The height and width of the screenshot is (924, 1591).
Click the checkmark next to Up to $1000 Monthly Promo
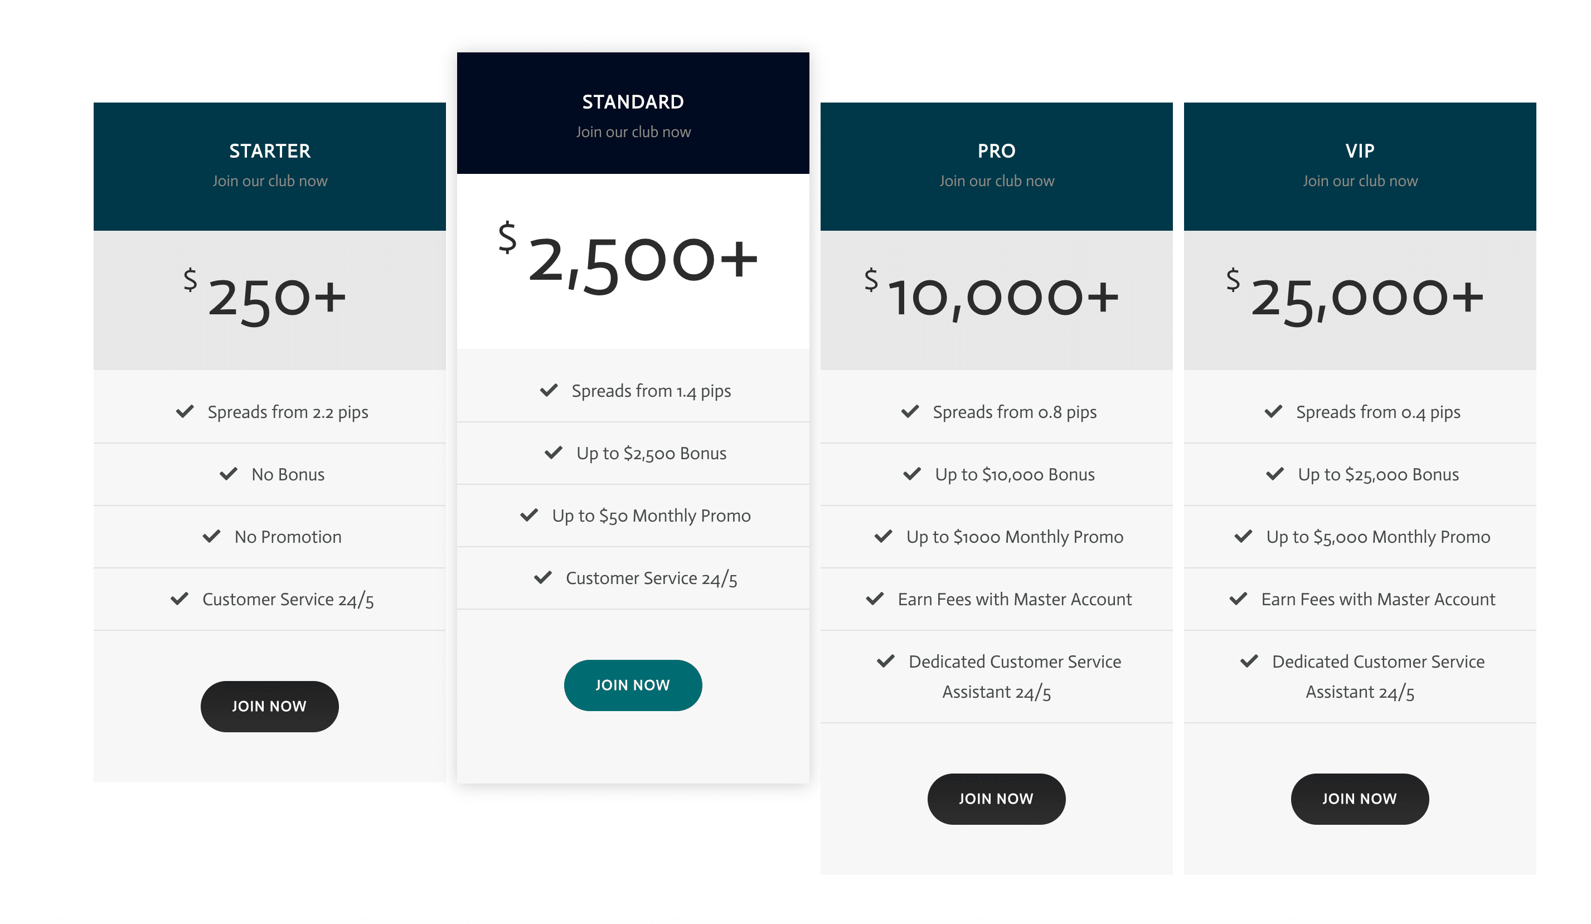[x=884, y=537]
